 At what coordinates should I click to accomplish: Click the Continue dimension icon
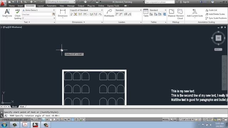pos(85,14)
